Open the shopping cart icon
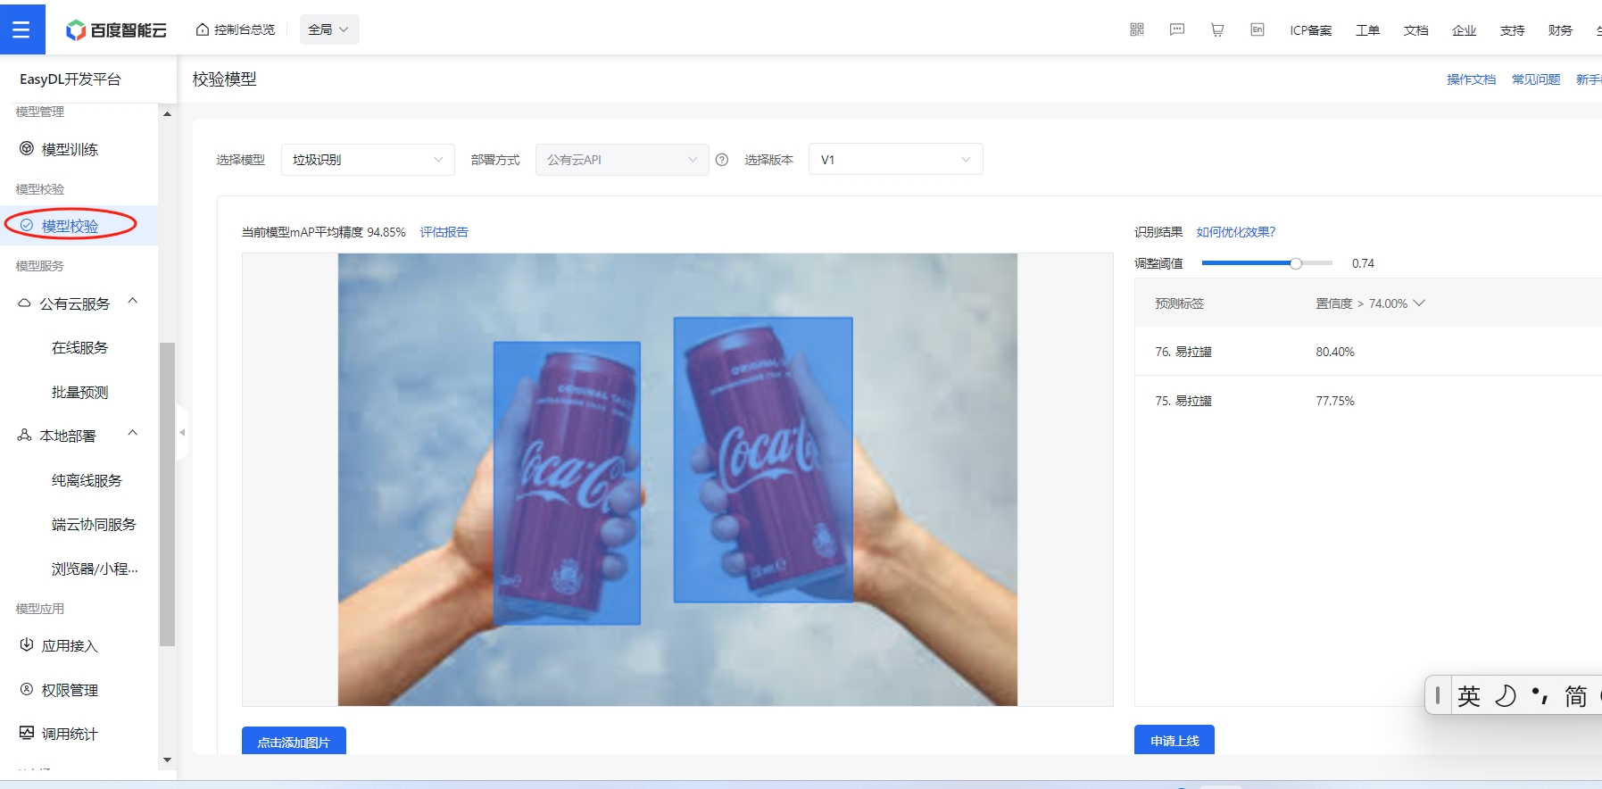 (x=1217, y=29)
